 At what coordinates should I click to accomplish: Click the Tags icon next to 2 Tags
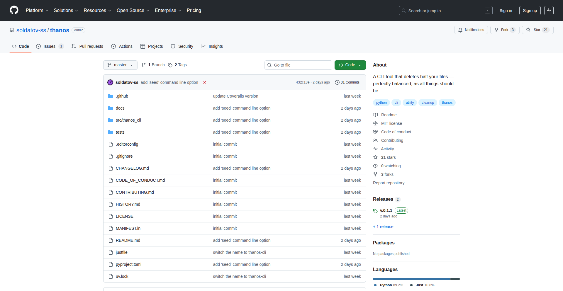coord(170,65)
